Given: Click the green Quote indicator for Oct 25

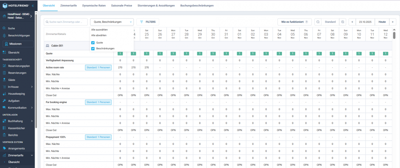Looking at the screenshot, I should 147,53.
